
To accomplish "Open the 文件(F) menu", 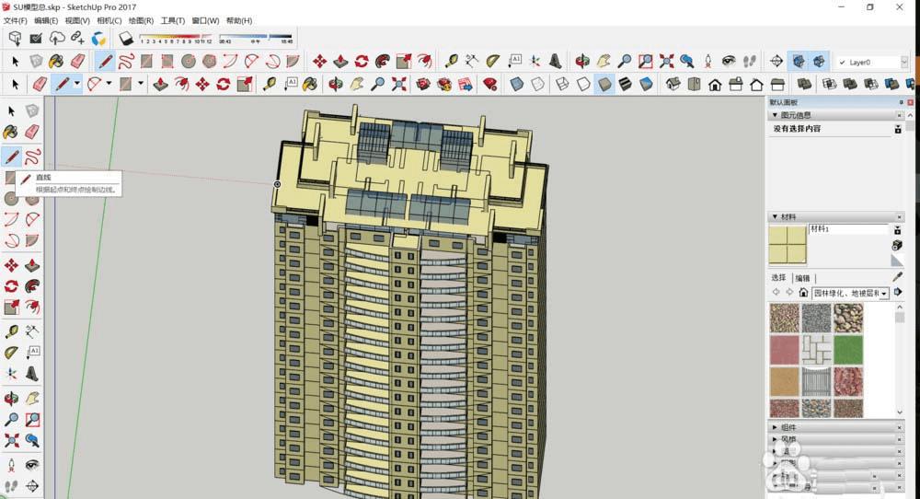I will click(x=16, y=20).
